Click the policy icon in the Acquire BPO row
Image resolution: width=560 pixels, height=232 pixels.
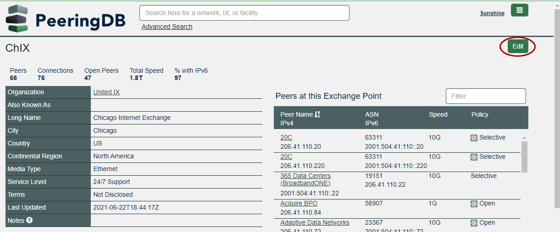pyautogui.click(x=474, y=204)
